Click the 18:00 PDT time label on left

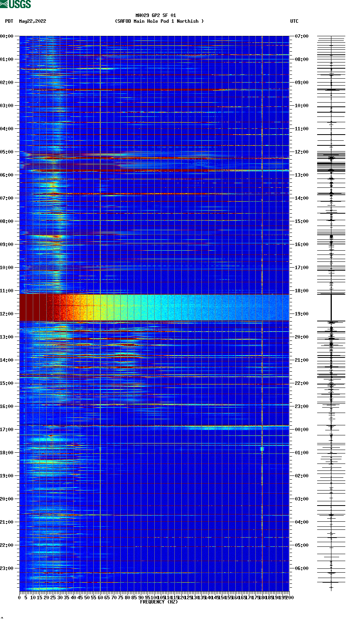7,453
